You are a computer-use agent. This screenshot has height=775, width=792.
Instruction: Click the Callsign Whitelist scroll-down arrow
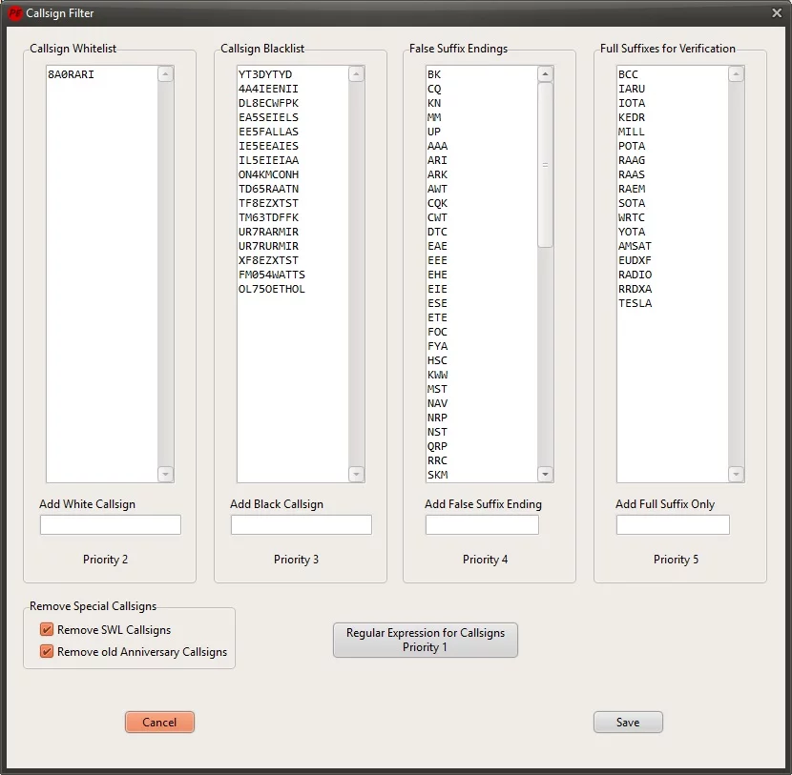tap(165, 474)
